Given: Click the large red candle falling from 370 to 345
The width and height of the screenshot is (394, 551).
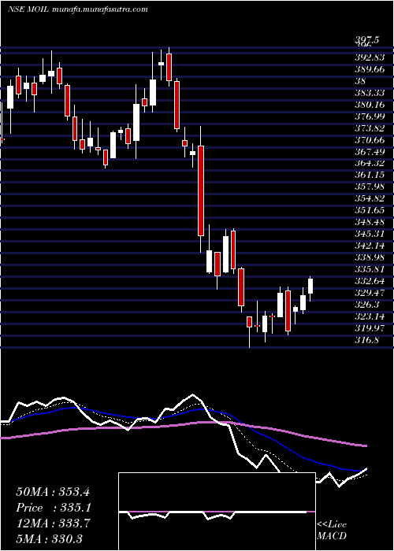Looking at the screenshot, I should click(x=201, y=190).
